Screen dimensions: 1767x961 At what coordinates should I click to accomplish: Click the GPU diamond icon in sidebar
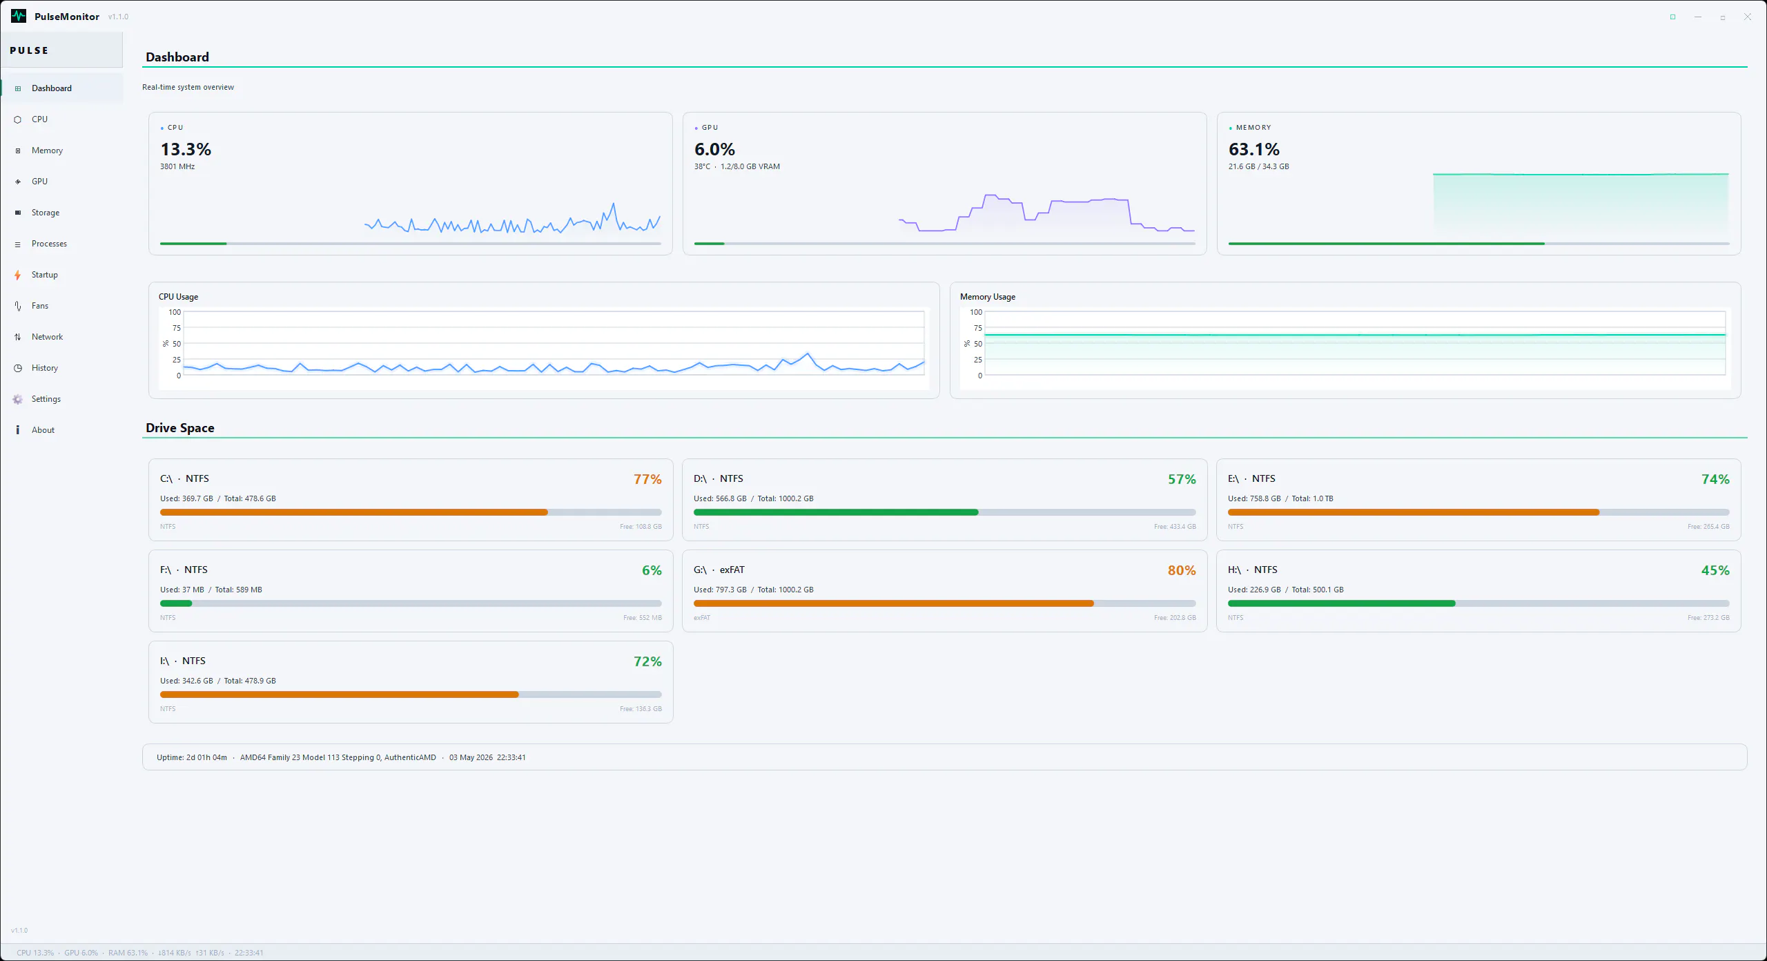(x=18, y=182)
